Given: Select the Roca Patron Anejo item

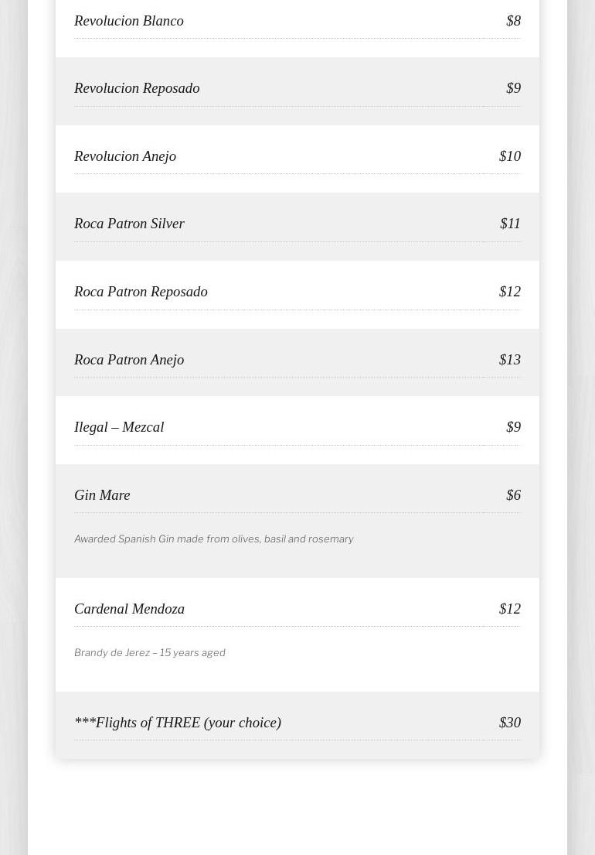Looking at the screenshot, I should click(x=129, y=360).
